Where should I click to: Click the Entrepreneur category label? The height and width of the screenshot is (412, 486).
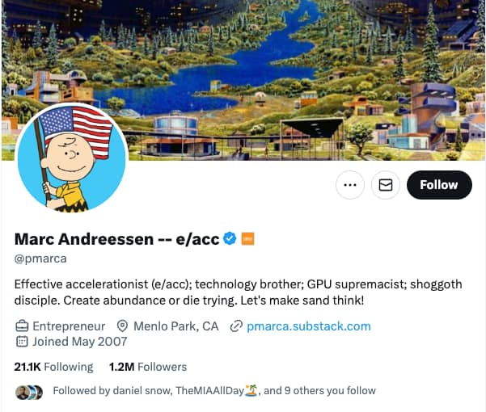pyautogui.click(x=69, y=326)
